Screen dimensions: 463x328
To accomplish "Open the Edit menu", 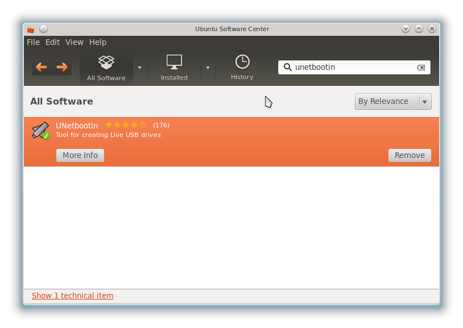I will (x=52, y=42).
